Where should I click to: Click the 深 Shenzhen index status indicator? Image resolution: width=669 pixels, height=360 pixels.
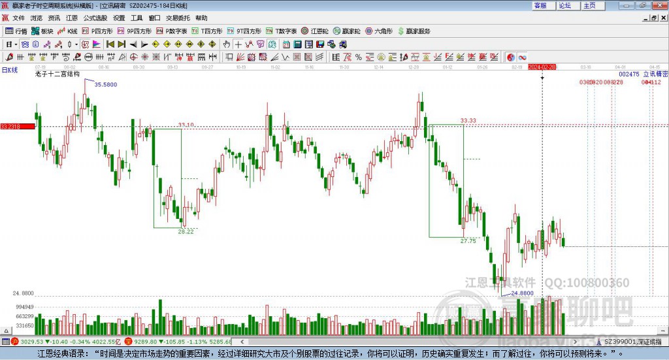[129, 342]
